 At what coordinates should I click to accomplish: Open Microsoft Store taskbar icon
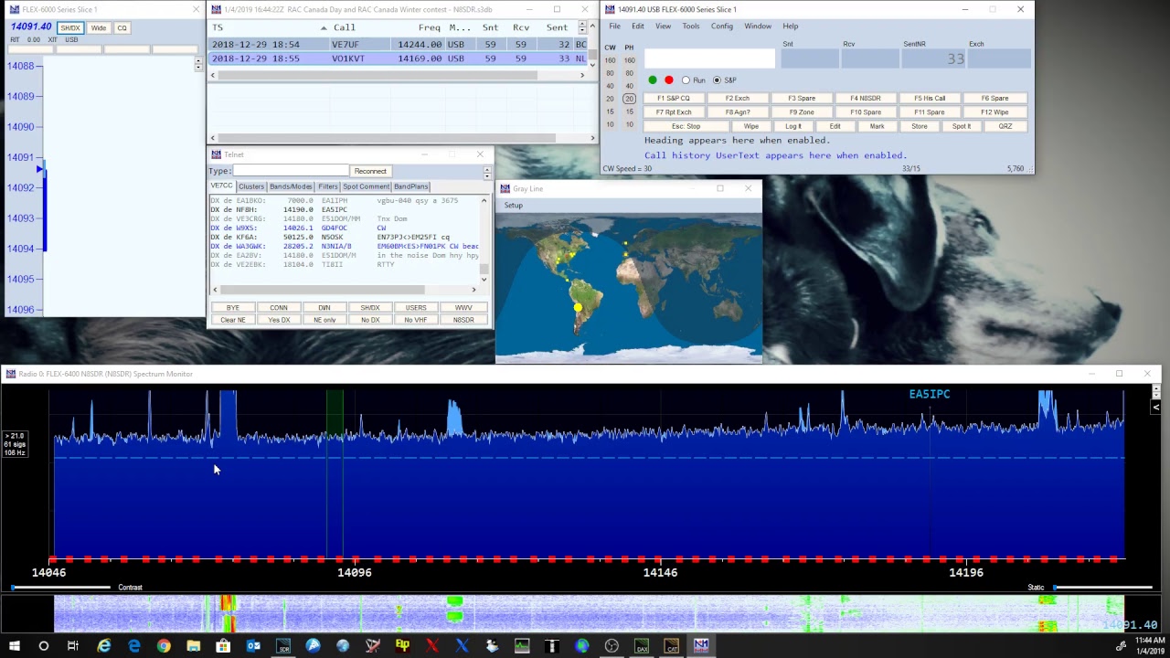coord(223,646)
